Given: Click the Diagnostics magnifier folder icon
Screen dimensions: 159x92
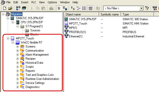Looking at the screenshot, I should pos(22,87).
